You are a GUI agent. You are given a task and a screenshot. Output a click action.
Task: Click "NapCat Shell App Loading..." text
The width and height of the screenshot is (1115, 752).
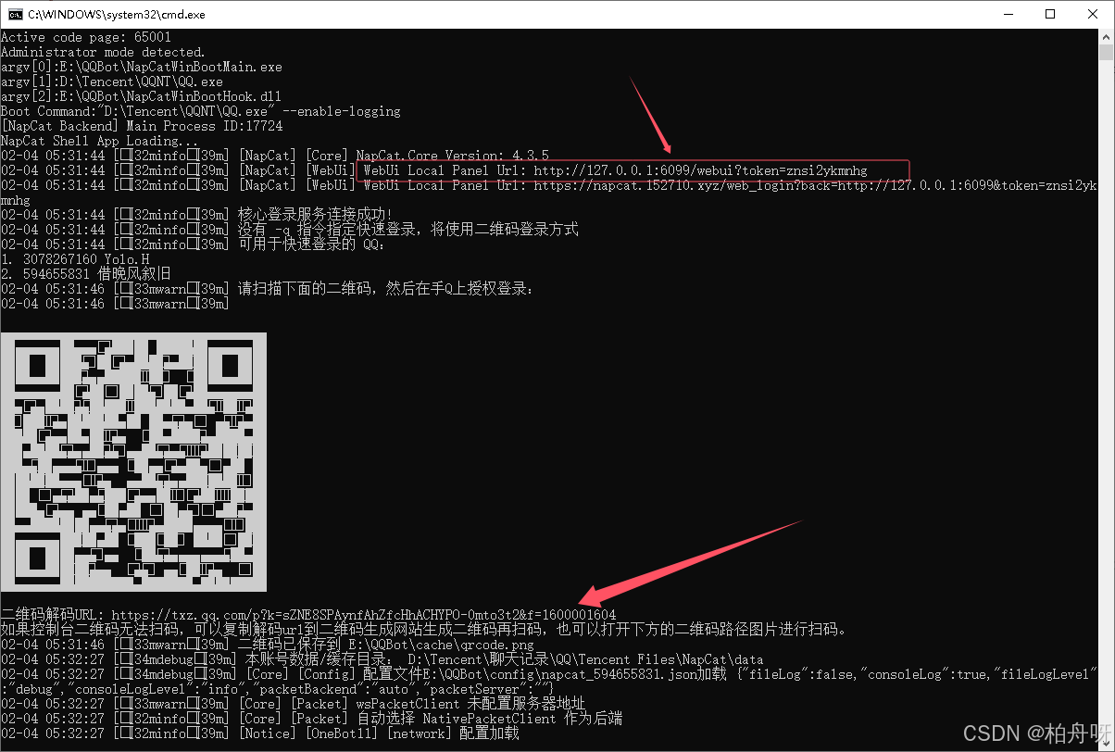(x=101, y=141)
